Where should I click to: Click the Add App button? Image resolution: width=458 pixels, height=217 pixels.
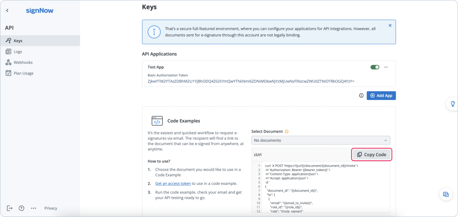[381, 96]
